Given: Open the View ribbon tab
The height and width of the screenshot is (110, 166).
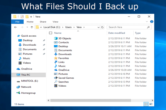Looking at the screenshot, I should 55,22.
